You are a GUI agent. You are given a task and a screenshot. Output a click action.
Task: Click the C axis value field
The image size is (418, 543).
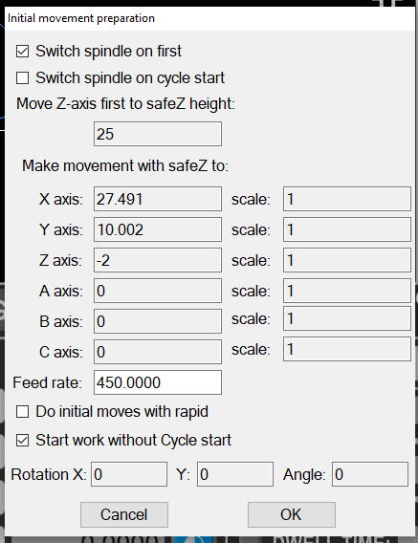click(158, 352)
